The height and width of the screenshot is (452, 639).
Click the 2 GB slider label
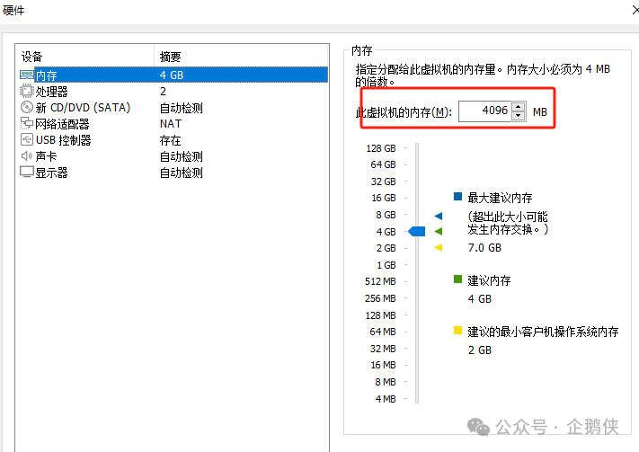pos(386,248)
